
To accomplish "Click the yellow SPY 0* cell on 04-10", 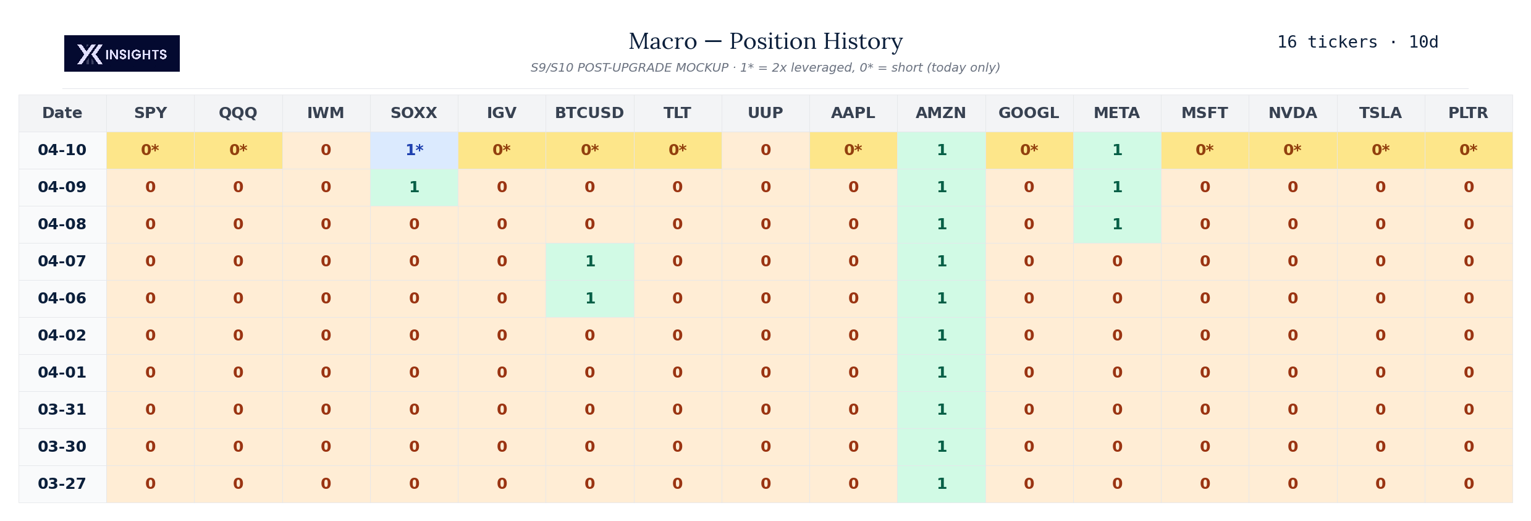I will click(150, 150).
